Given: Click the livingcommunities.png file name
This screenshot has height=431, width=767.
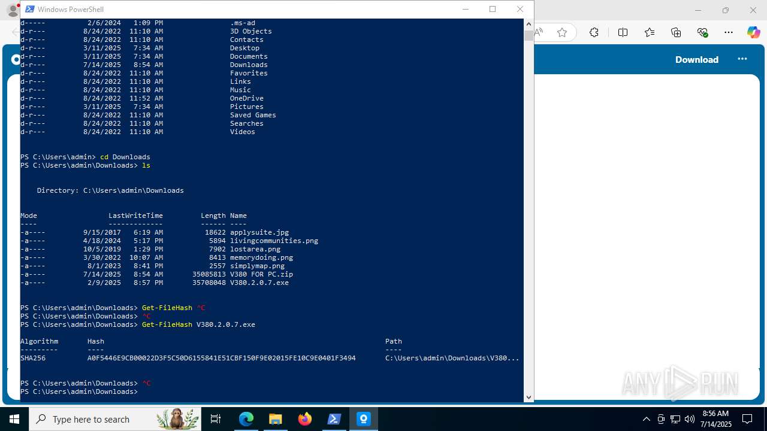Looking at the screenshot, I should click(x=274, y=241).
